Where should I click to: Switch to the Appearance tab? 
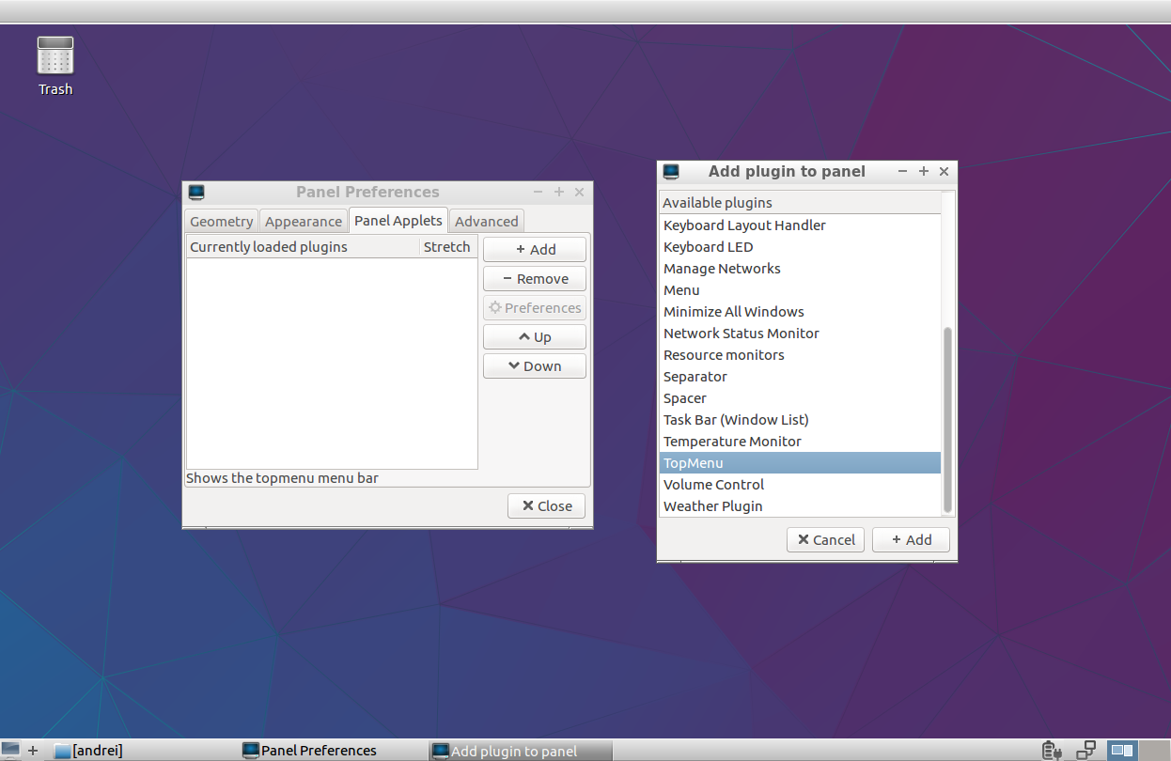[x=303, y=220]
